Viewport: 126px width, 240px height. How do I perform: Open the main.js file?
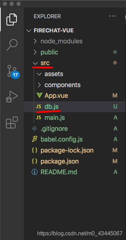74,117
